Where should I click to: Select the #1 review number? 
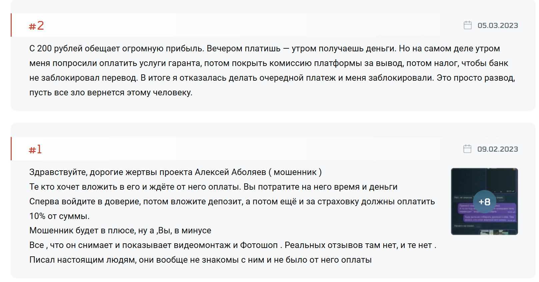(x=35, y=149)
